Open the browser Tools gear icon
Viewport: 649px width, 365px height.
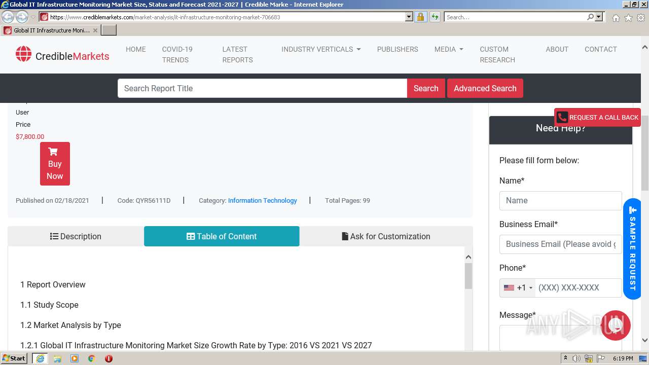(641, 18)
